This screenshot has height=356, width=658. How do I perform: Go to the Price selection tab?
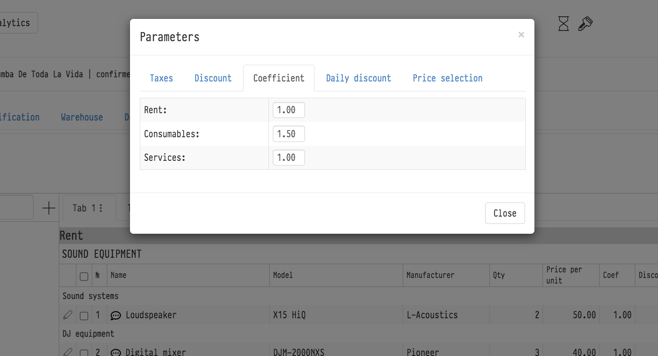(447, 78)
